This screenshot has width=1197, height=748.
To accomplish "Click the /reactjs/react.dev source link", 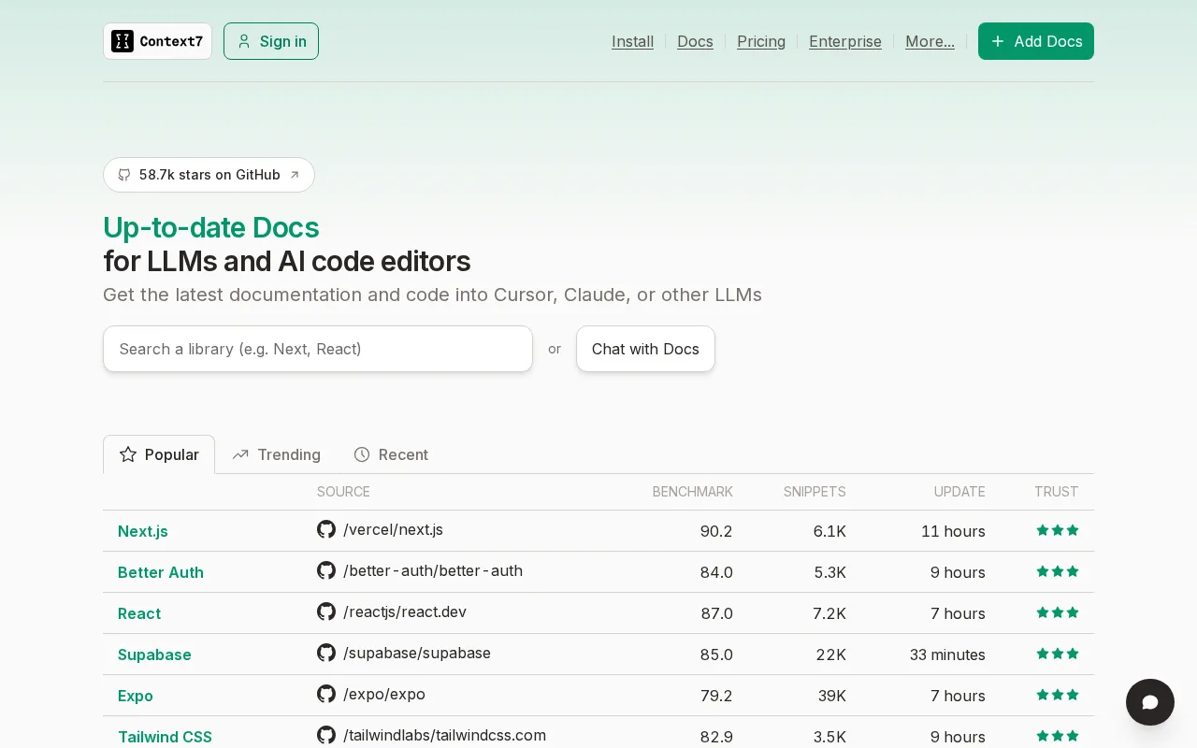I will coord(405,611).
